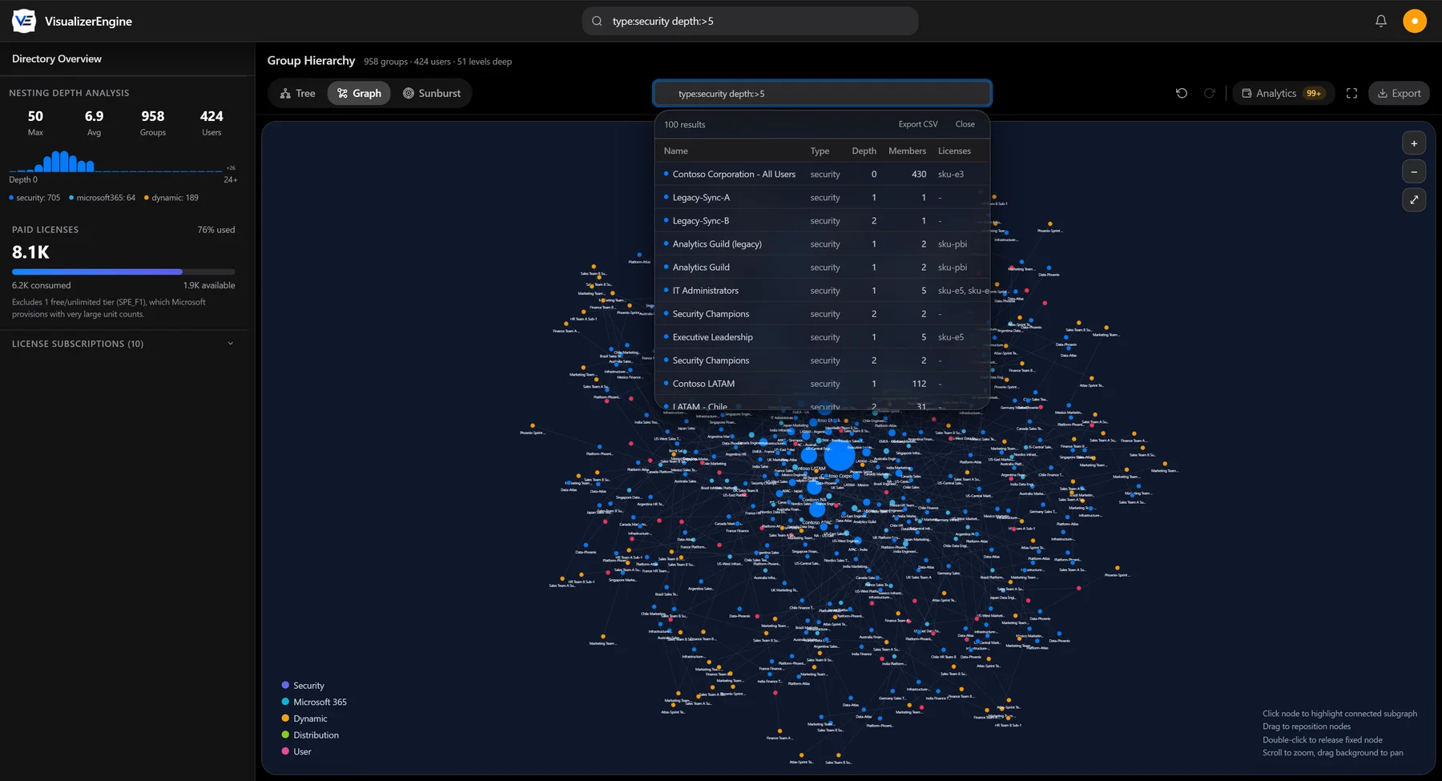This screenshot has height=781, width=1442.
Task: Zoom in with the plus button
Action: (1414, 143)
